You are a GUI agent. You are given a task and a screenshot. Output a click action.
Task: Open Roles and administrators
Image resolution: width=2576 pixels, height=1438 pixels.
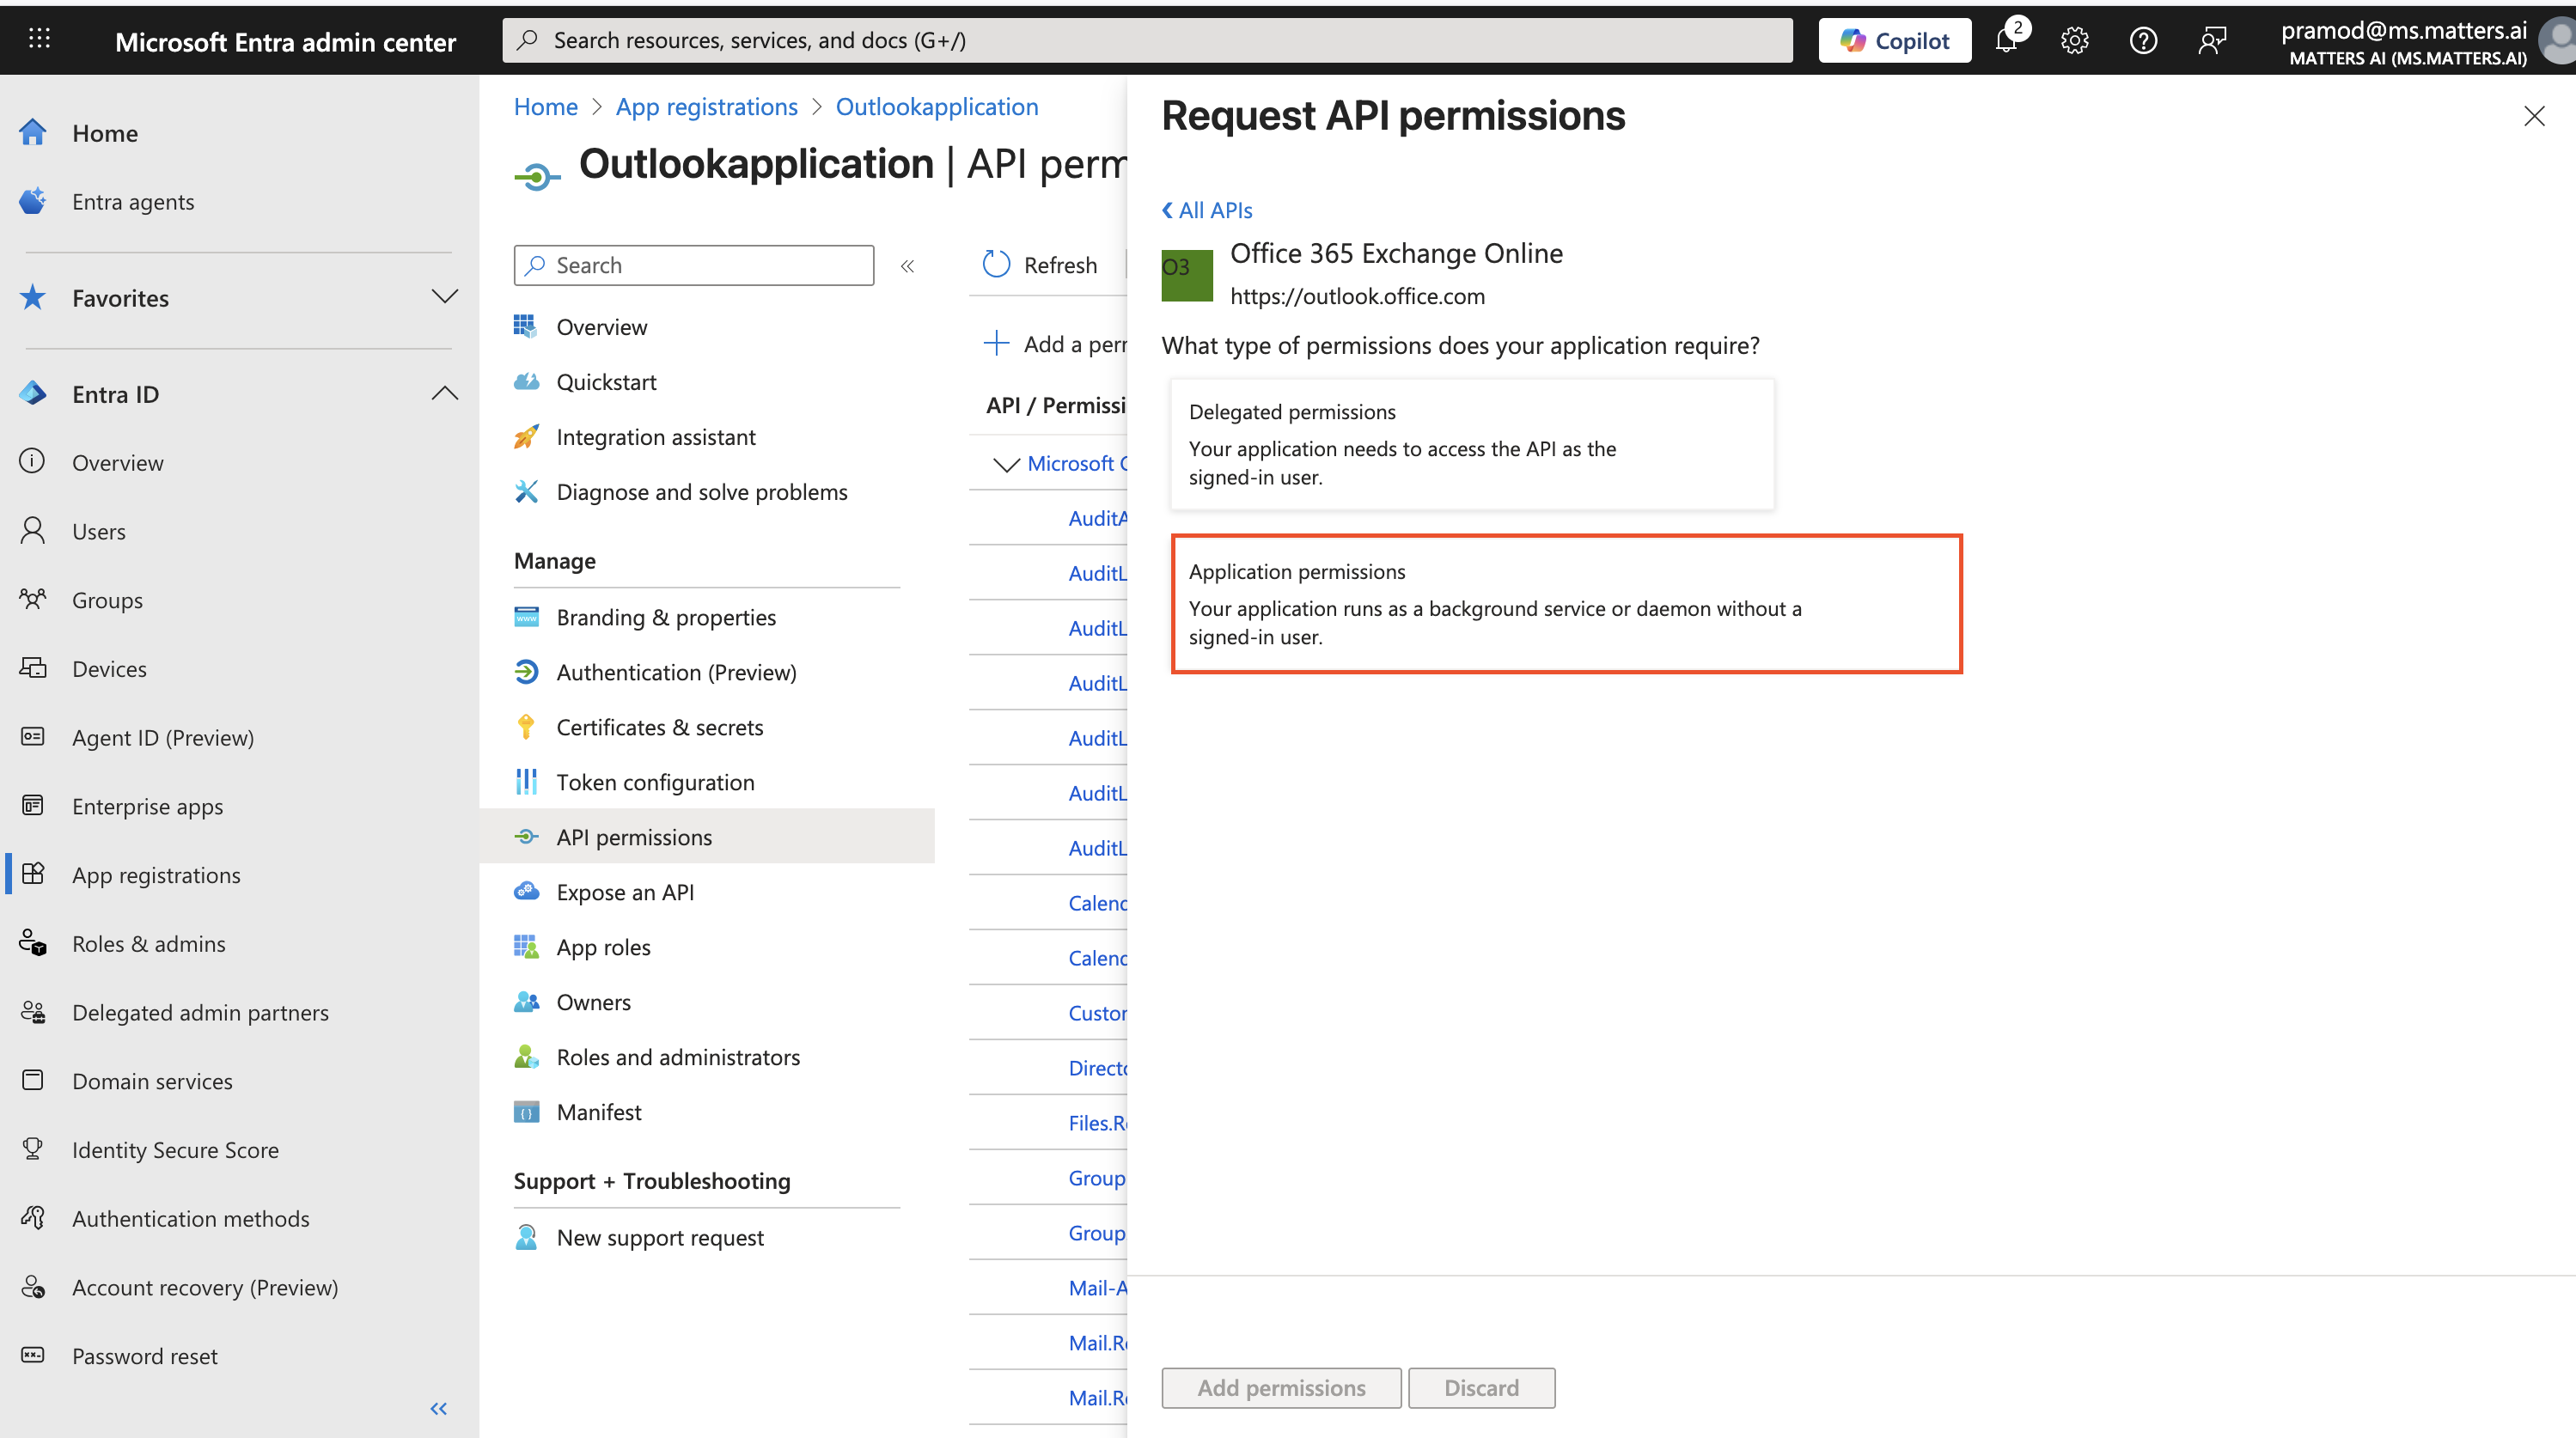tap(678, 1057)
